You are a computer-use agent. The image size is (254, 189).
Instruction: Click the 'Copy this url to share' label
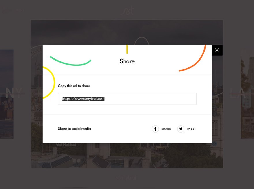pyautogui.click(x=74, y=86)
